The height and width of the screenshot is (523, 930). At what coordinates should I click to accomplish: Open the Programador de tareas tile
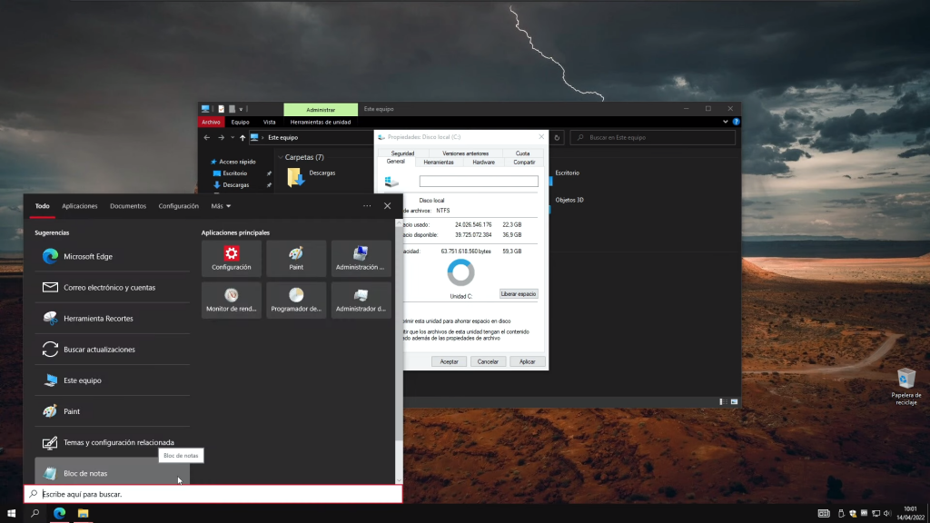click(x=296, y=300)
